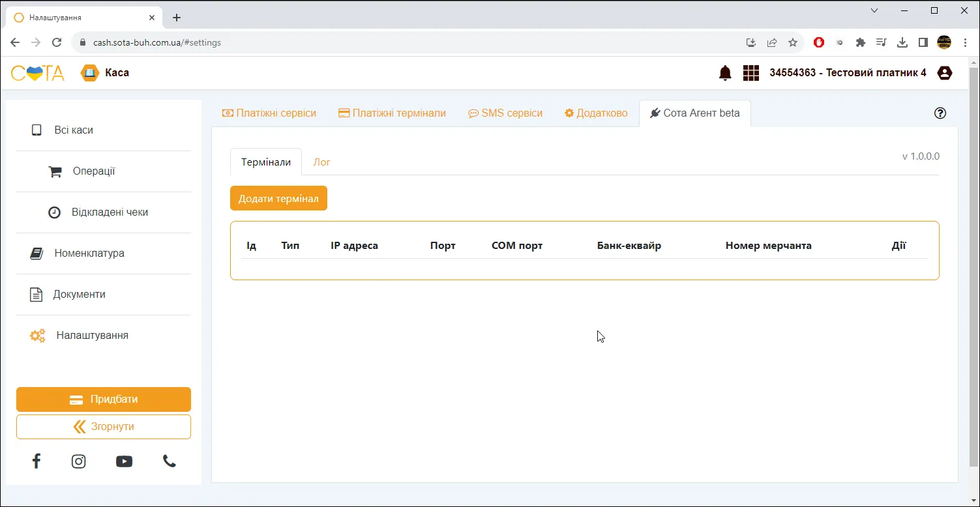This screenshot has width=980, height=507.
Task: Click the Дії column header
Action: 898,246
